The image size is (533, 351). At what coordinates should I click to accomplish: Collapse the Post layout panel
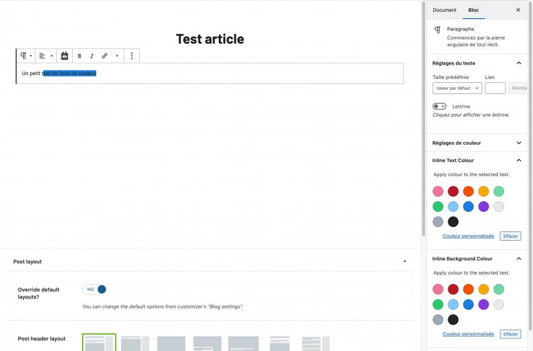(x=404, y=261)
